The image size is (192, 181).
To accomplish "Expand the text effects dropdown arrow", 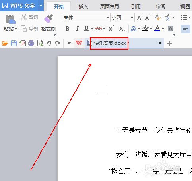I will 139,29.
